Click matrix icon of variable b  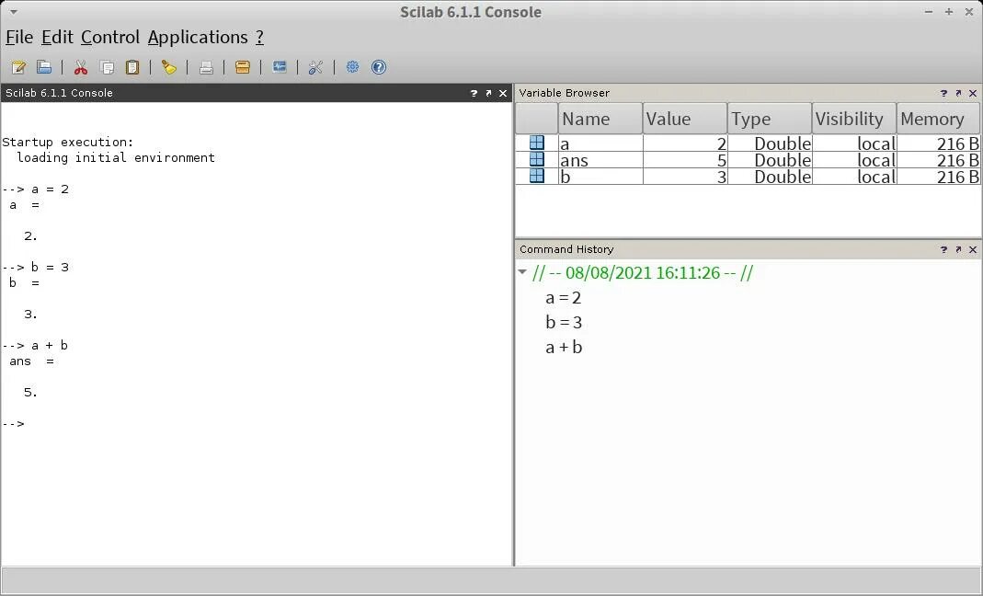click(x=537, y=176)
